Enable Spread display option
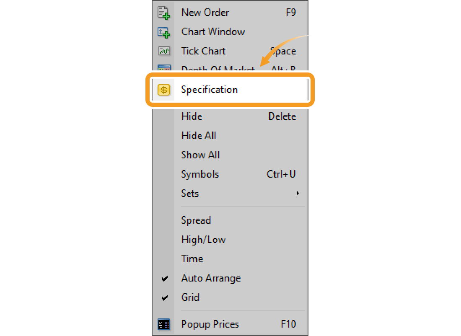Viewport: 461px width, 336px height. click(196, 220)
